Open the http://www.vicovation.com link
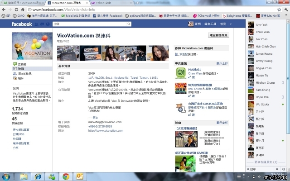The image size is (290, 181). pyautogui.click(x=106, y=131)
